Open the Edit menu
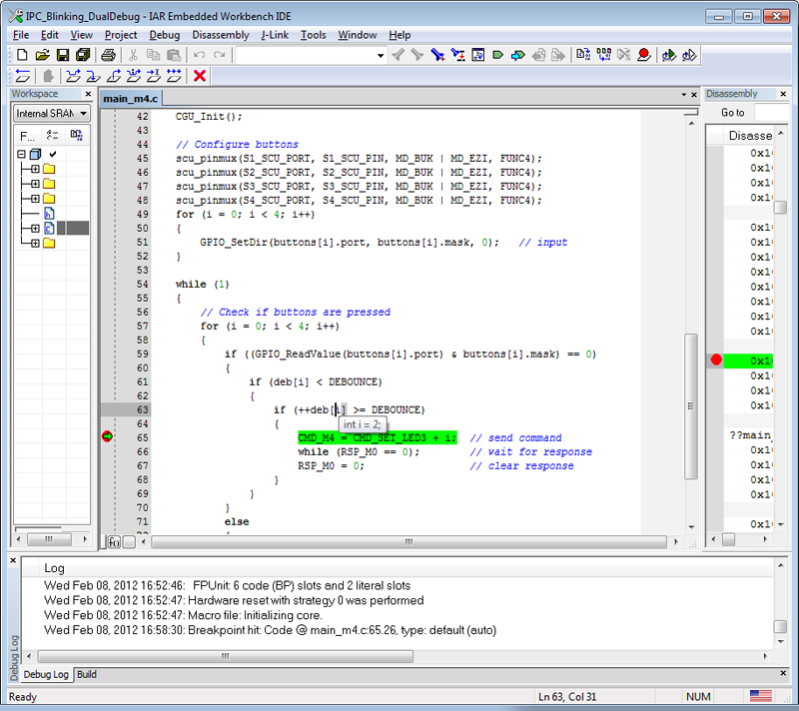 coord(49,35)
